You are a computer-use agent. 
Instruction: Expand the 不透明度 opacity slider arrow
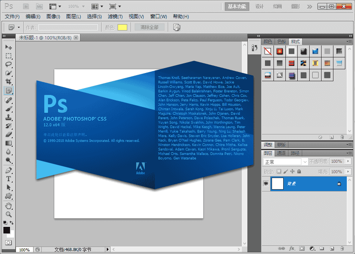coord(348,162)
